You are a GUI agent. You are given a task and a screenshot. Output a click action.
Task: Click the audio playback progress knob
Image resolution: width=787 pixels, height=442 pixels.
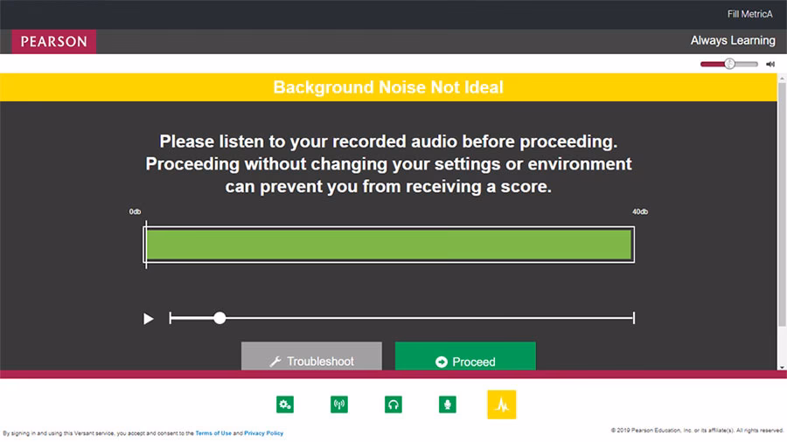tap(219, 318)
